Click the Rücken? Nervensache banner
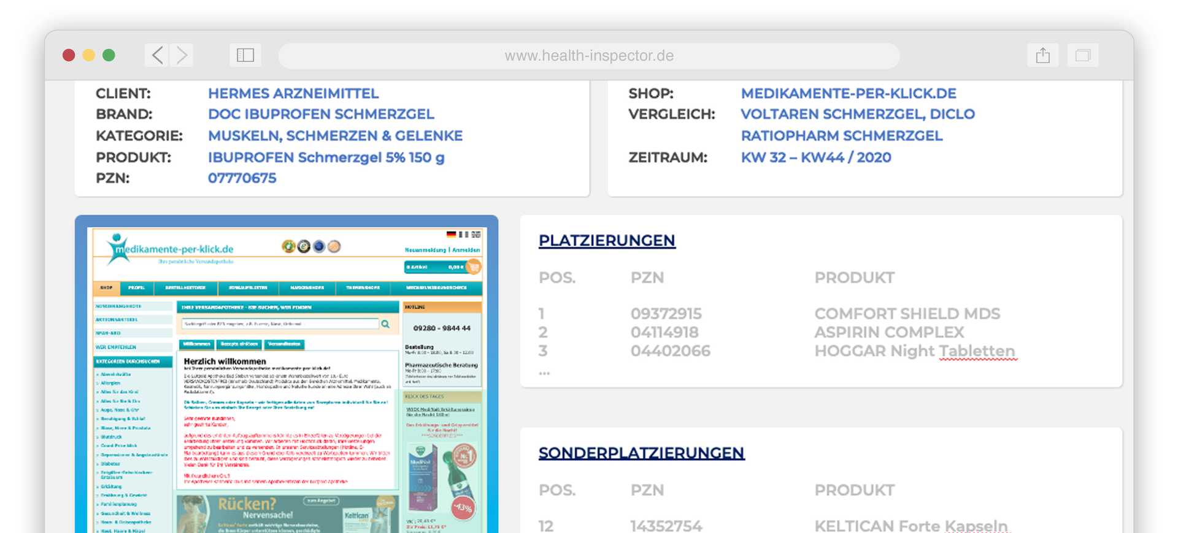 (287, 514)
